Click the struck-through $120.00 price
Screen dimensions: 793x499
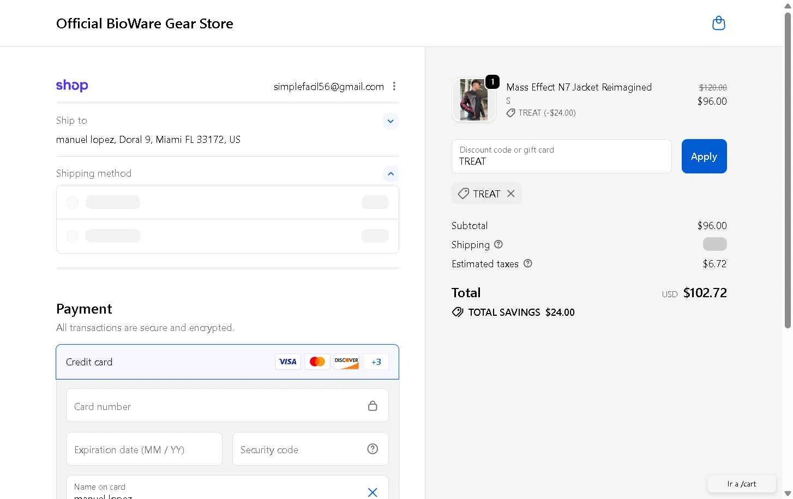click(713, 87)
